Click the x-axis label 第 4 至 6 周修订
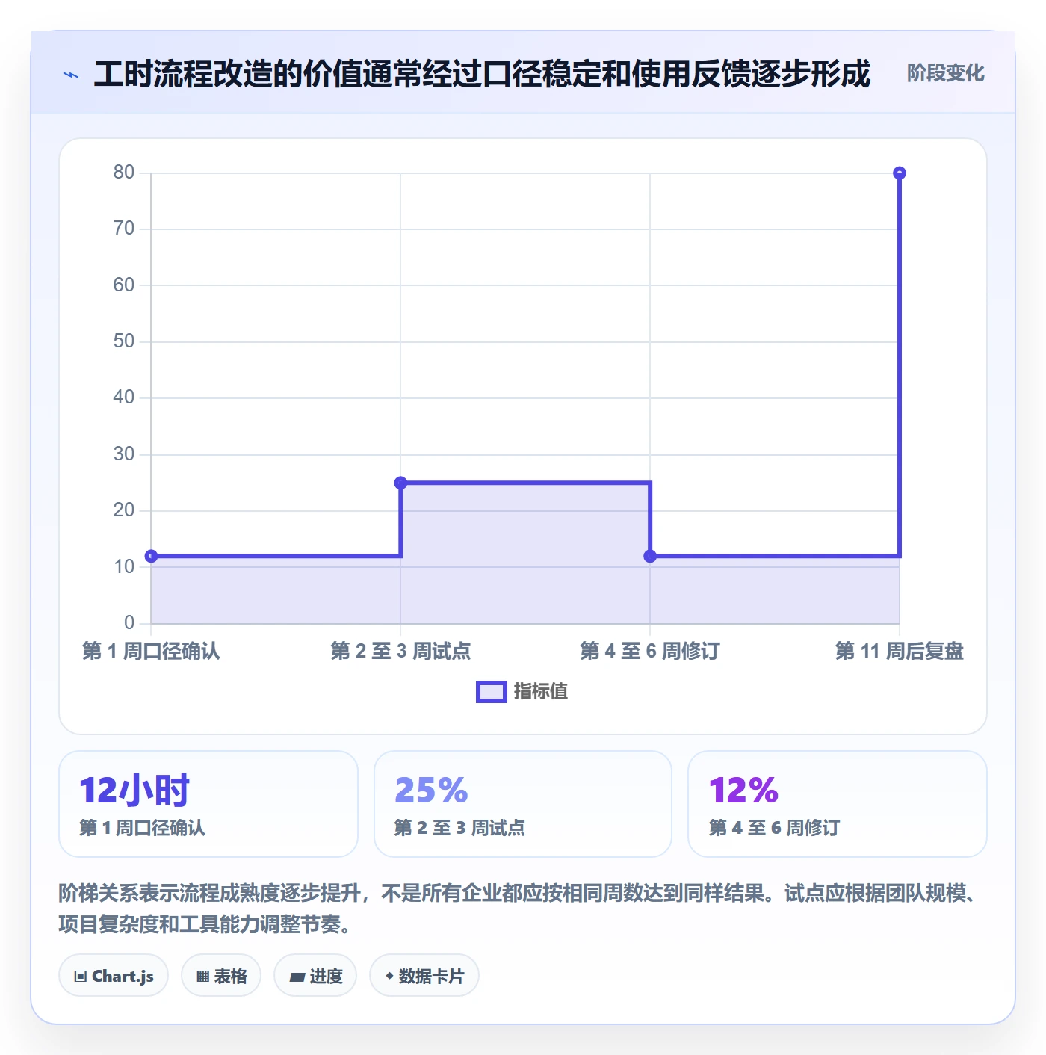Screen dimensions: 1046x1055 [650, 651]
